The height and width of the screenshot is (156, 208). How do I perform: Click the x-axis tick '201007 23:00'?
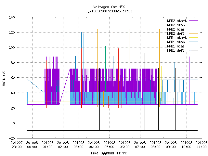pyautogui.click(x=17, y=145)
